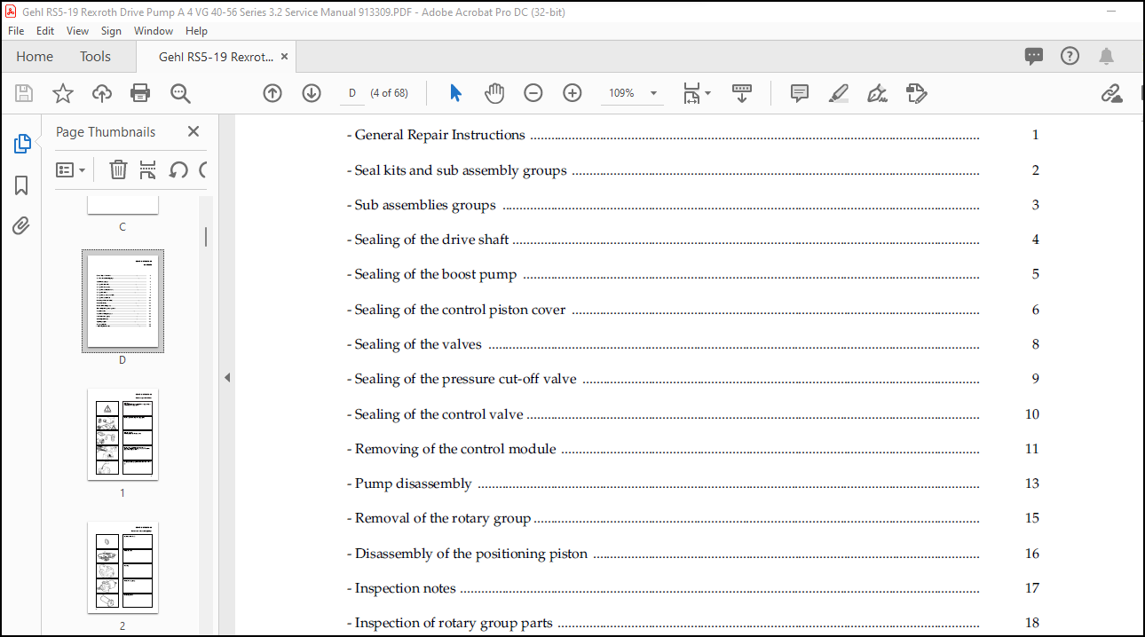Open the Help question mark icon
The image size is (1145, 637).
click(1070, 56)
